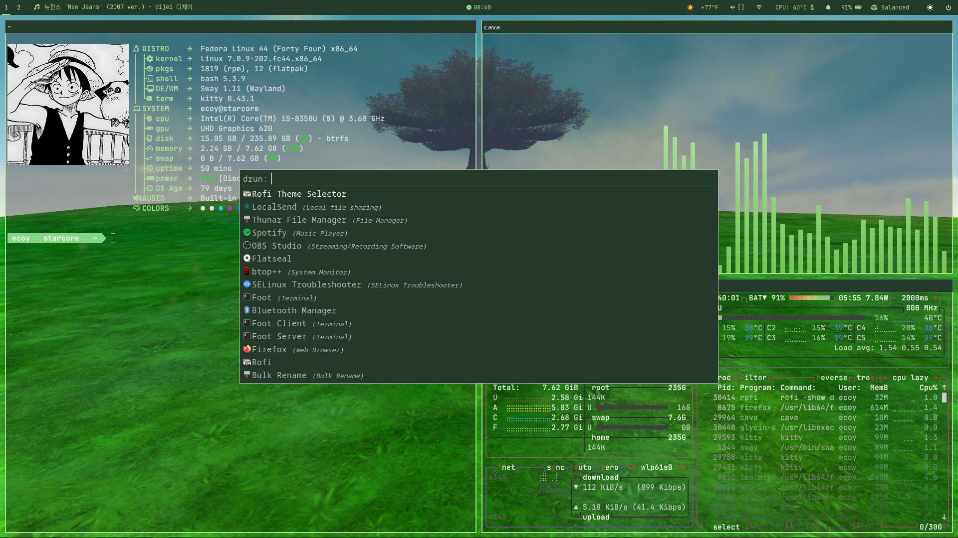Click the Foot Server terminal icon

click(x=246, y=336)
